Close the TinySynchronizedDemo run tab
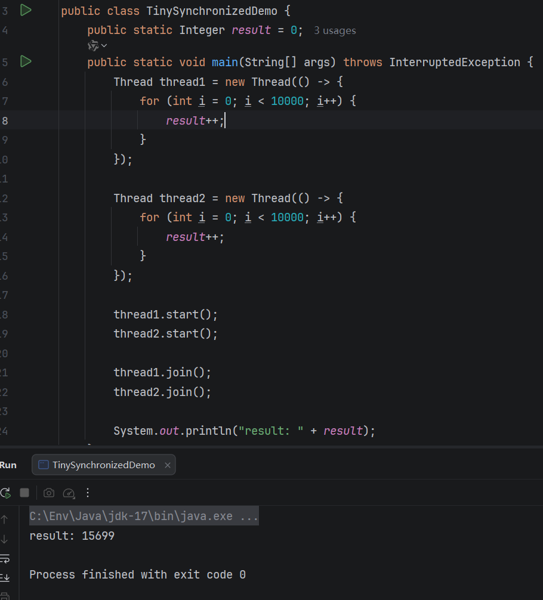 168,465
